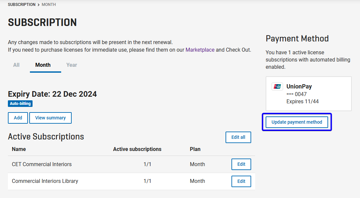Open the Marketplace link
360x198 pixels.
(x=200, y=50)
